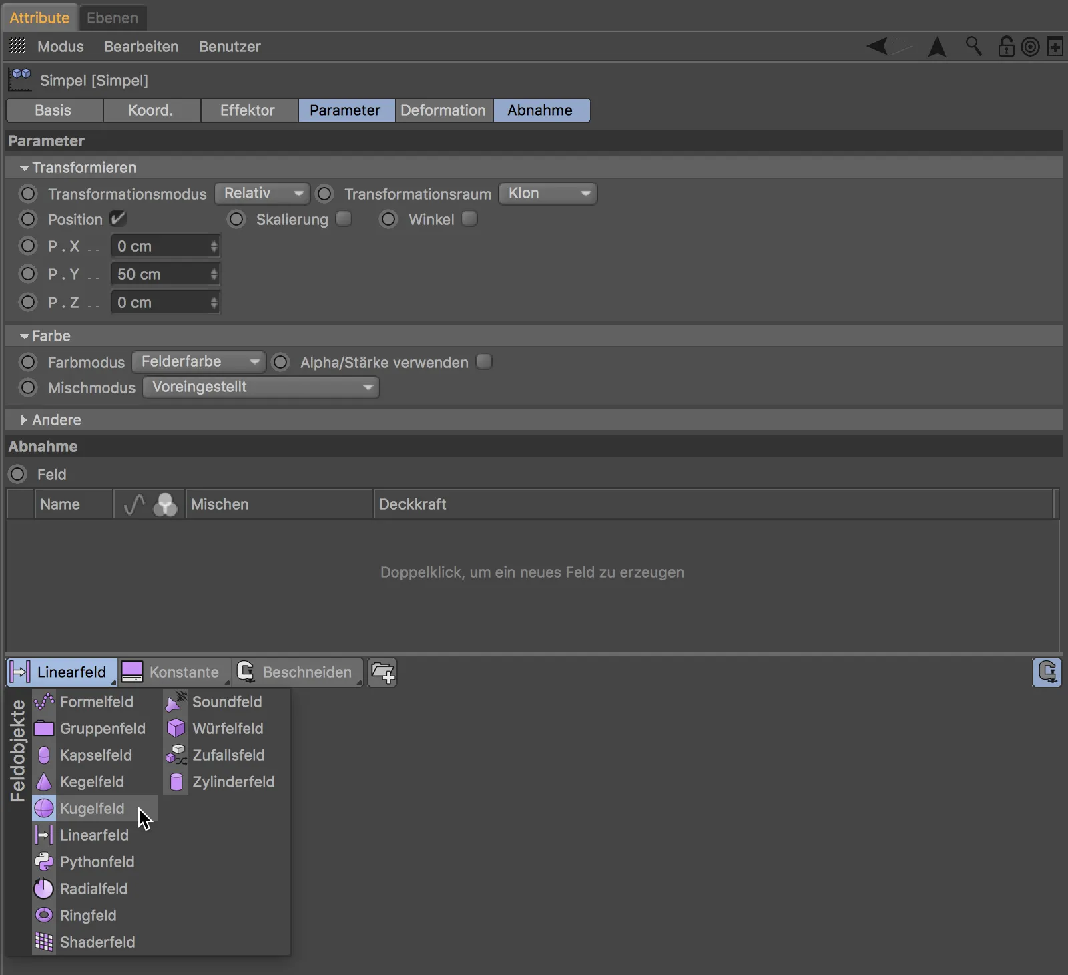1068x975 pixels.
Task: Uncheck the Position checkbox
Action: (118, 218)
